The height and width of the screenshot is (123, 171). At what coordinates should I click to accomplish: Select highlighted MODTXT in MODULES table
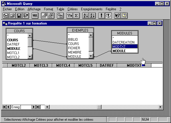[125, 46]
